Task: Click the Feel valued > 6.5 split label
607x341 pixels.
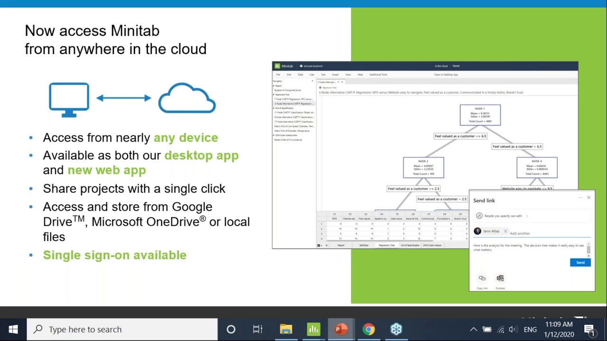Action: coord(517,146)
